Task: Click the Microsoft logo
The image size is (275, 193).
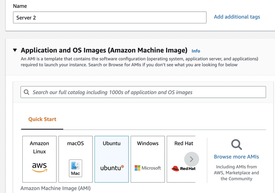Action: coord(148,168)
